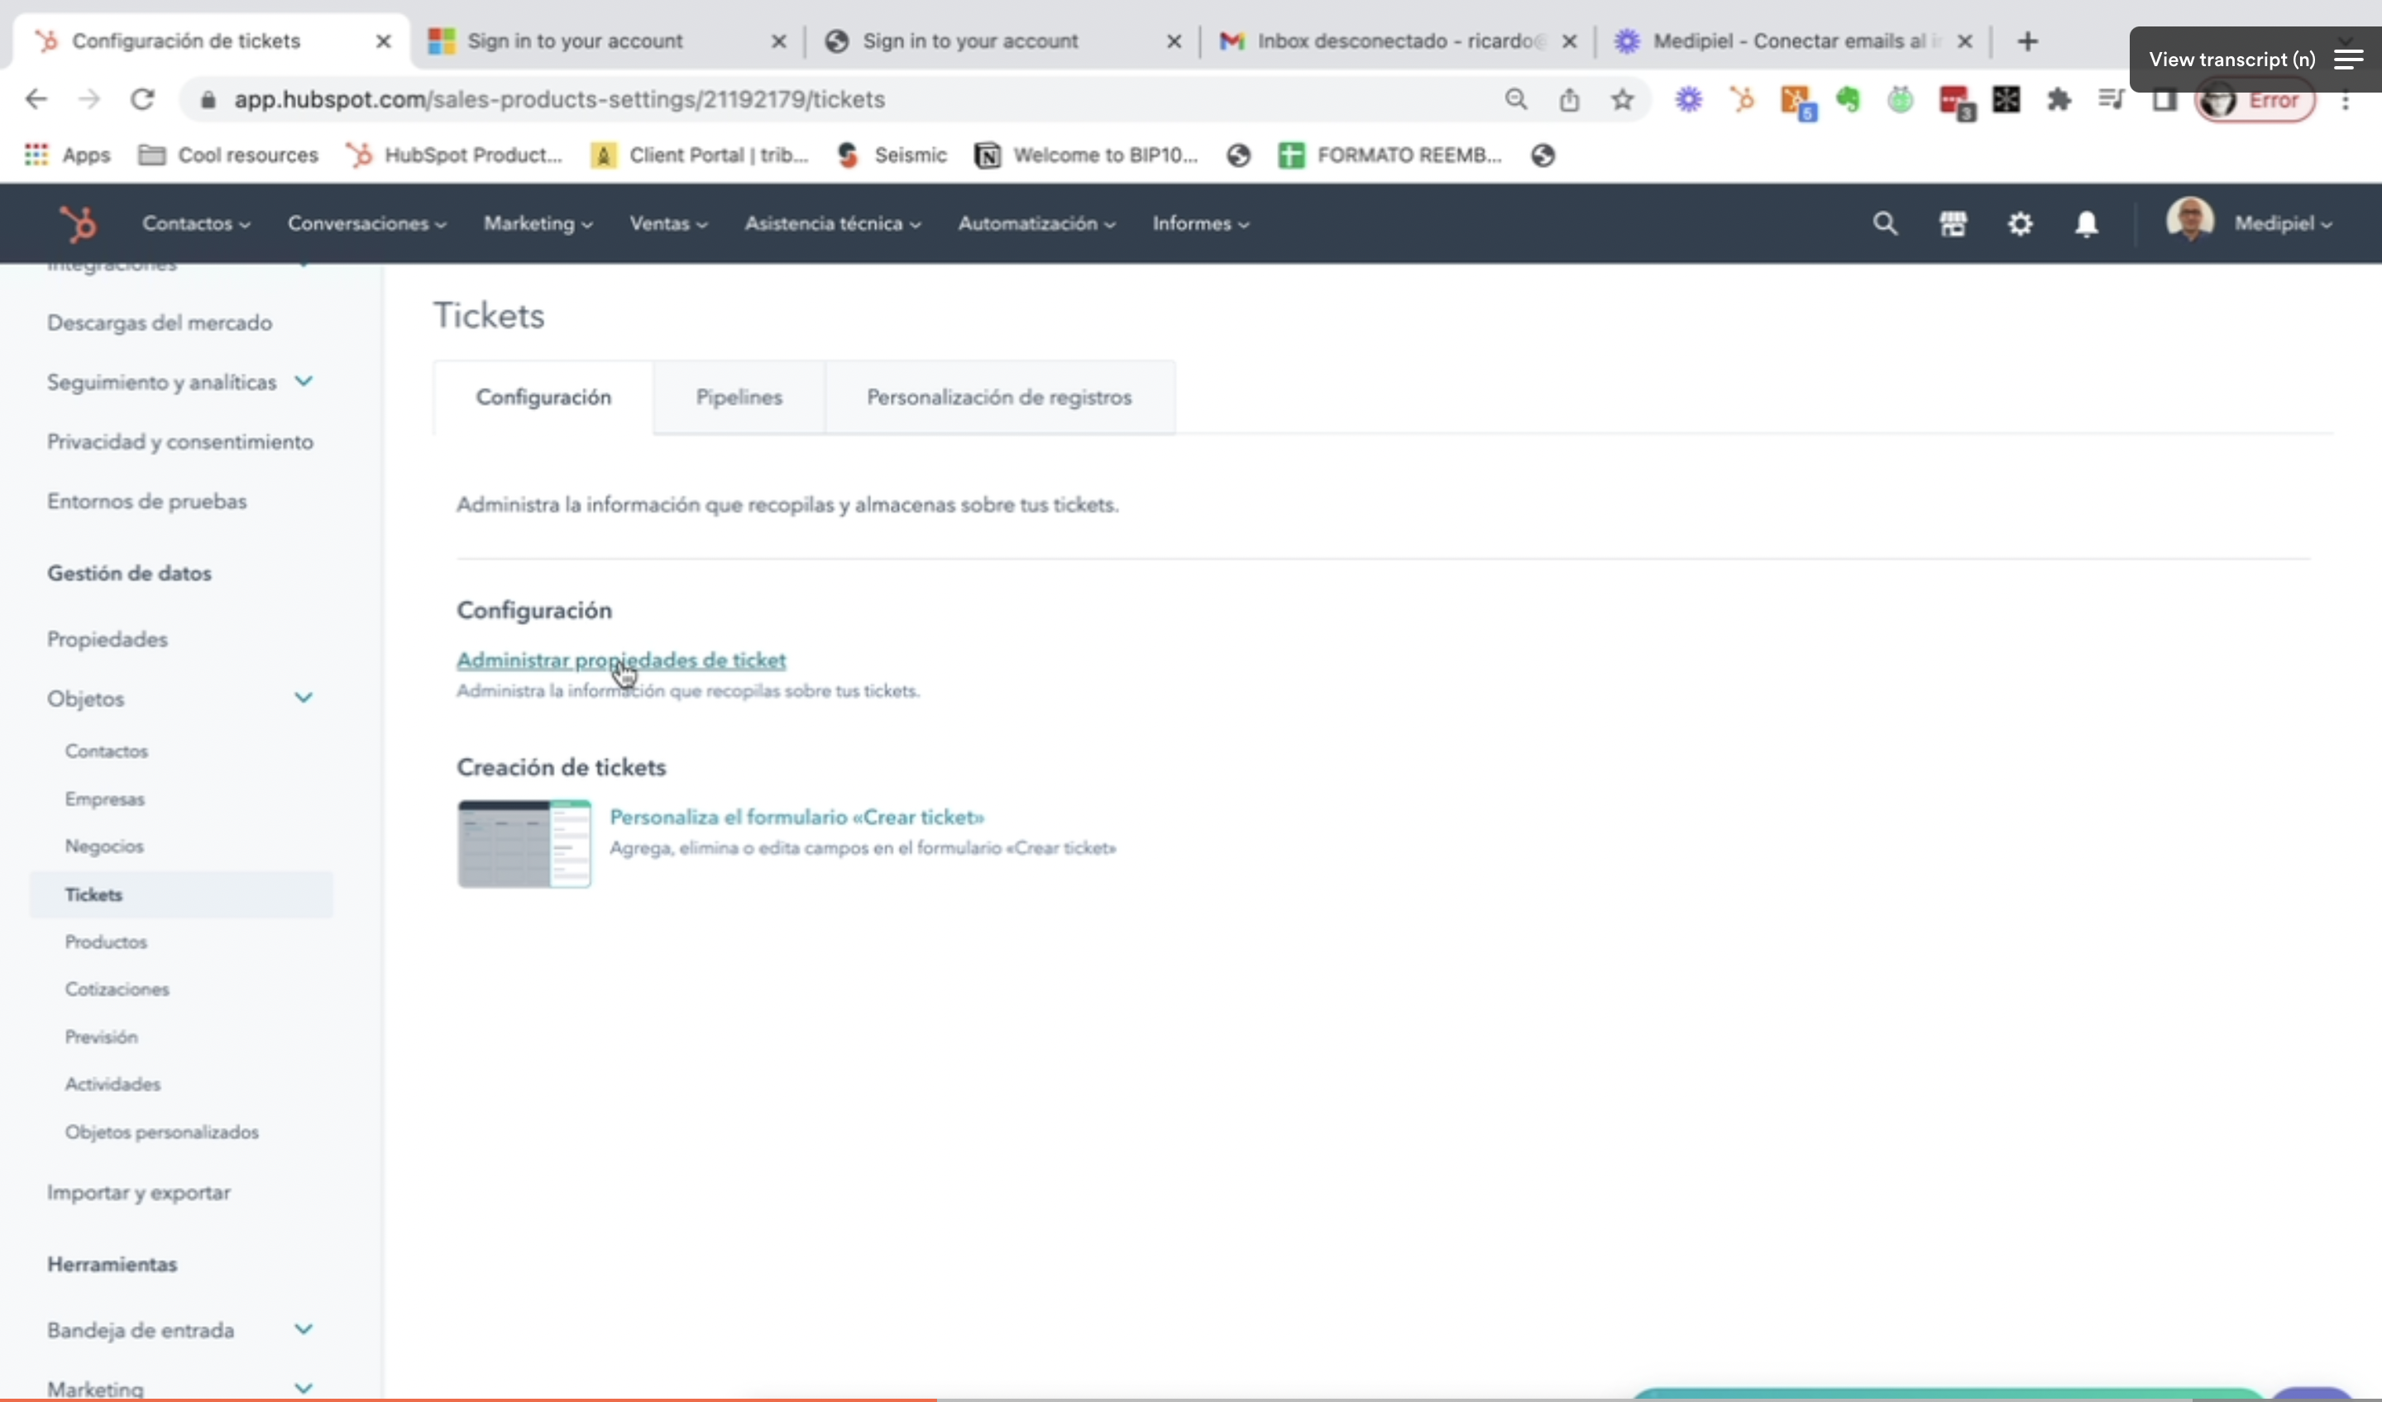Open browser extensions puzzle icon

(2059, 99)
